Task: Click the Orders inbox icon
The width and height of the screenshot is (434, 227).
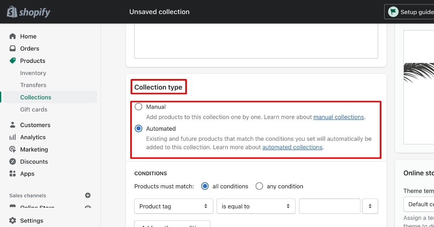Action: coord(12,48)
